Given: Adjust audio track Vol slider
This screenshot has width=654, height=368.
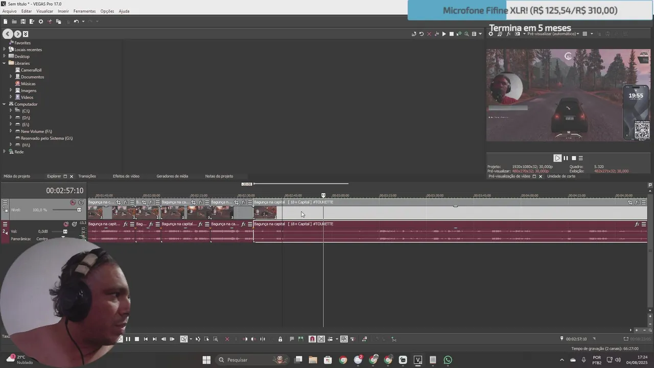Looking at the screenshot, I should click(65, 232).
